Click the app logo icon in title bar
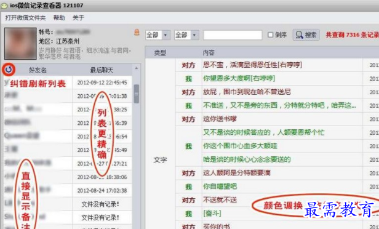The height and width of the screenshot is (229, 379). (4, 6)
